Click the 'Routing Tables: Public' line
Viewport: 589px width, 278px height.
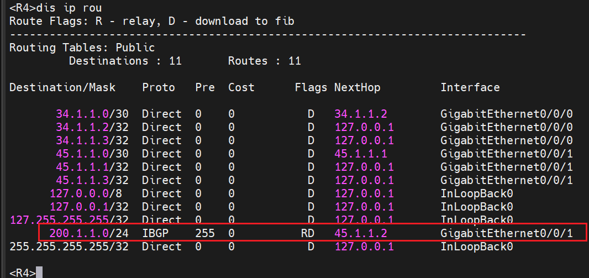(x=82, y=48)
